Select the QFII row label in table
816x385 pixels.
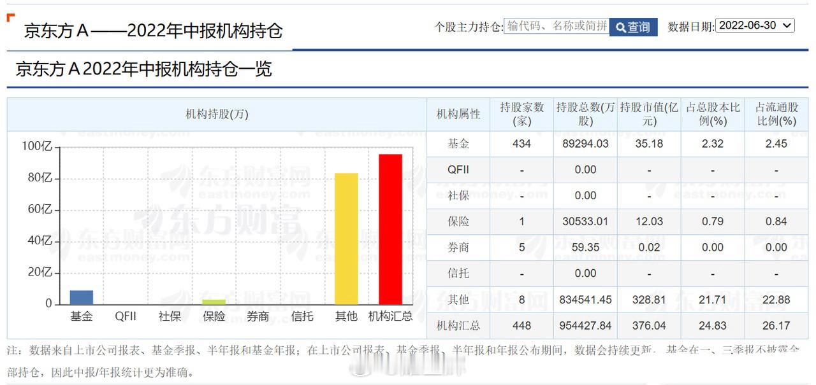(x=458, y=170)
